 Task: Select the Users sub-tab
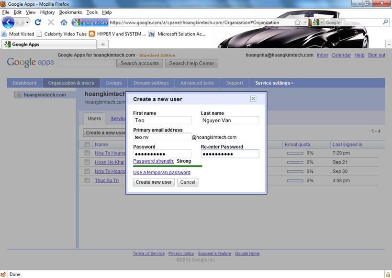(x=94, y=119)
